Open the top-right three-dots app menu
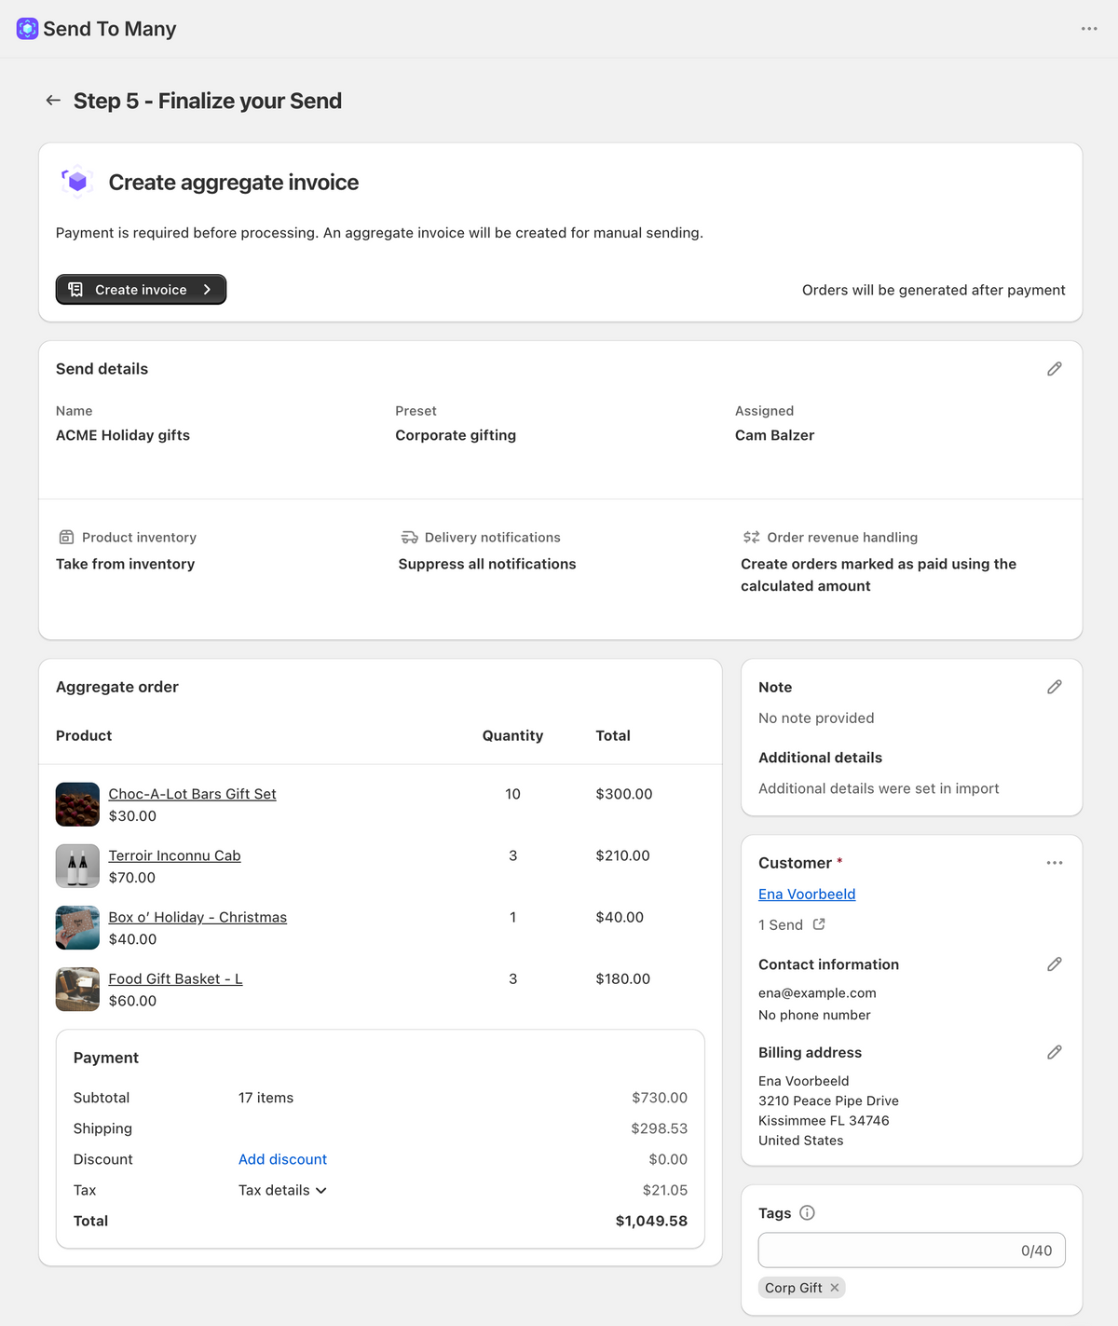This screenshot has height=1326, width=1118. point(1089,29)
